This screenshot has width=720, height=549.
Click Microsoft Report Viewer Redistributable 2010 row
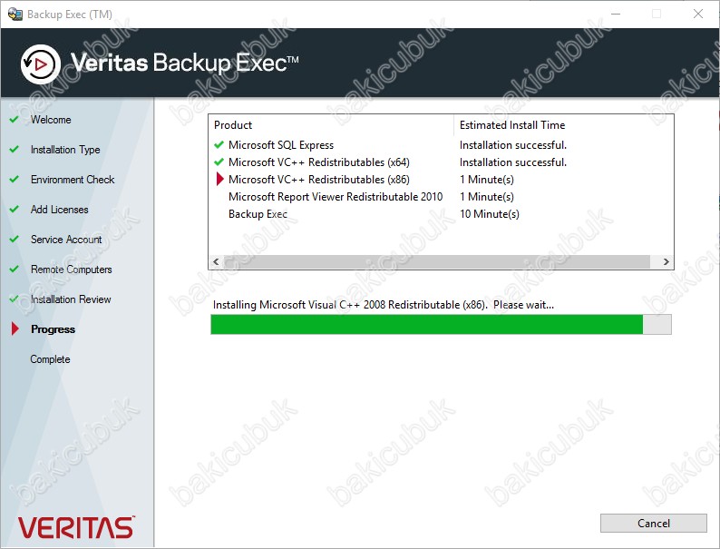click(x=441, y=197)
